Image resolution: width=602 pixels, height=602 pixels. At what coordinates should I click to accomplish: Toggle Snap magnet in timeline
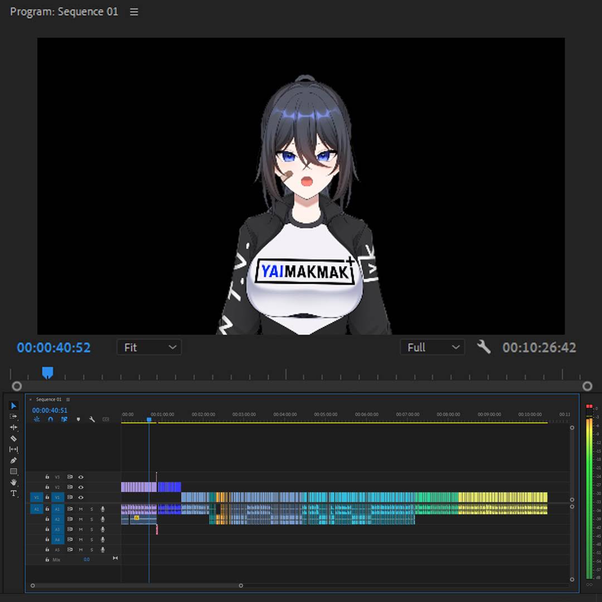51,419
